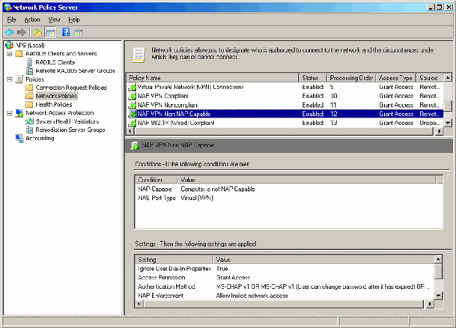Click the policy list scroll down arrow
This screenshot has width=456, height=328.
(448, 123)
